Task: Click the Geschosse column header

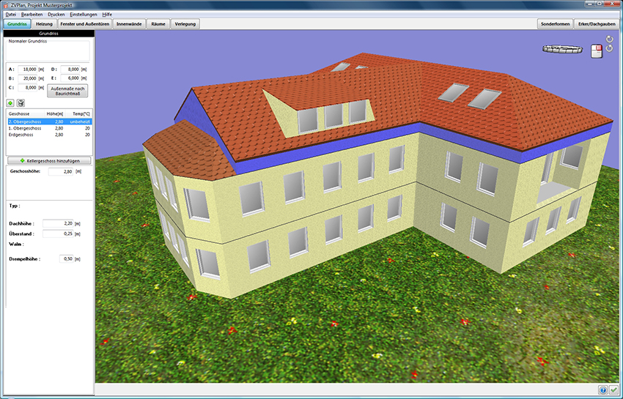Action: coord(26,113)
